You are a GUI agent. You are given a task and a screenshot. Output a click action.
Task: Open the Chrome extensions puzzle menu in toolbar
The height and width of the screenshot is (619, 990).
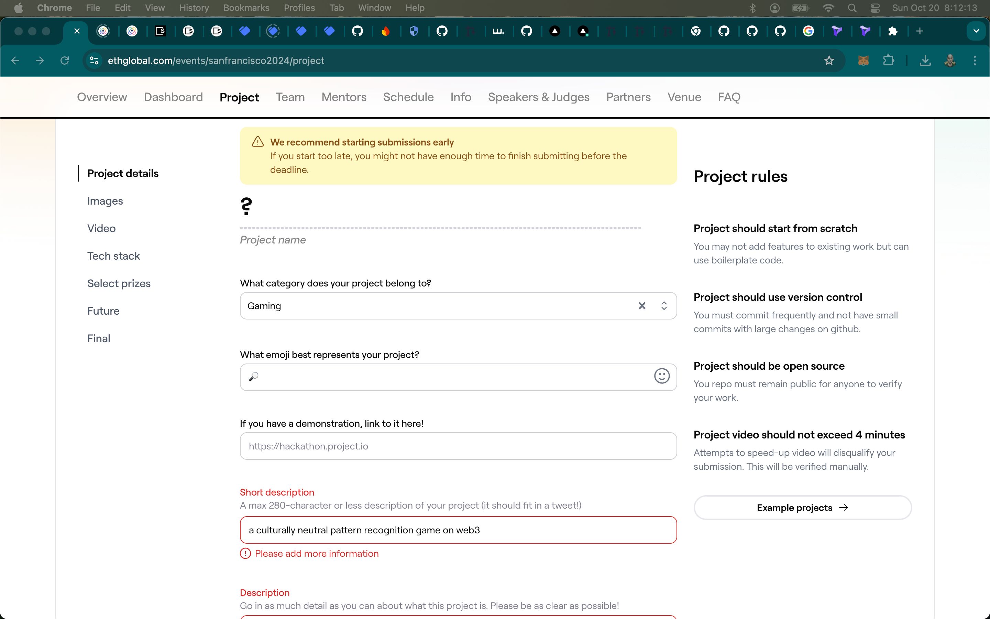(x=889, y=61)
